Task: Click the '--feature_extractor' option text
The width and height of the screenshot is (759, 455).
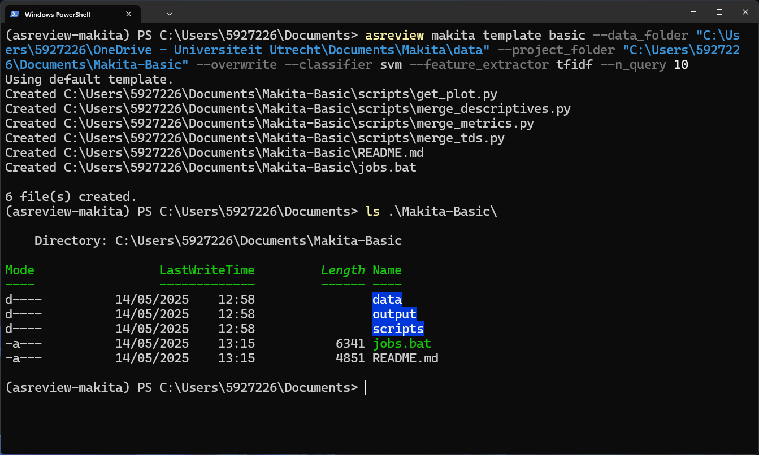Action: (479, 64)
